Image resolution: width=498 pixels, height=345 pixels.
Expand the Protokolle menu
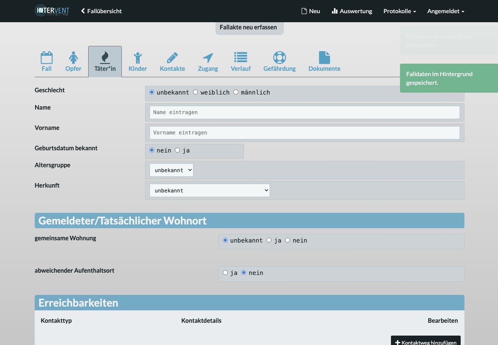point(400,11)
